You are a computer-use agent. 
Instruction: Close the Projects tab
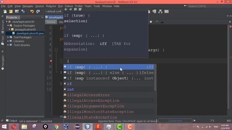click(x=19, y=17)
